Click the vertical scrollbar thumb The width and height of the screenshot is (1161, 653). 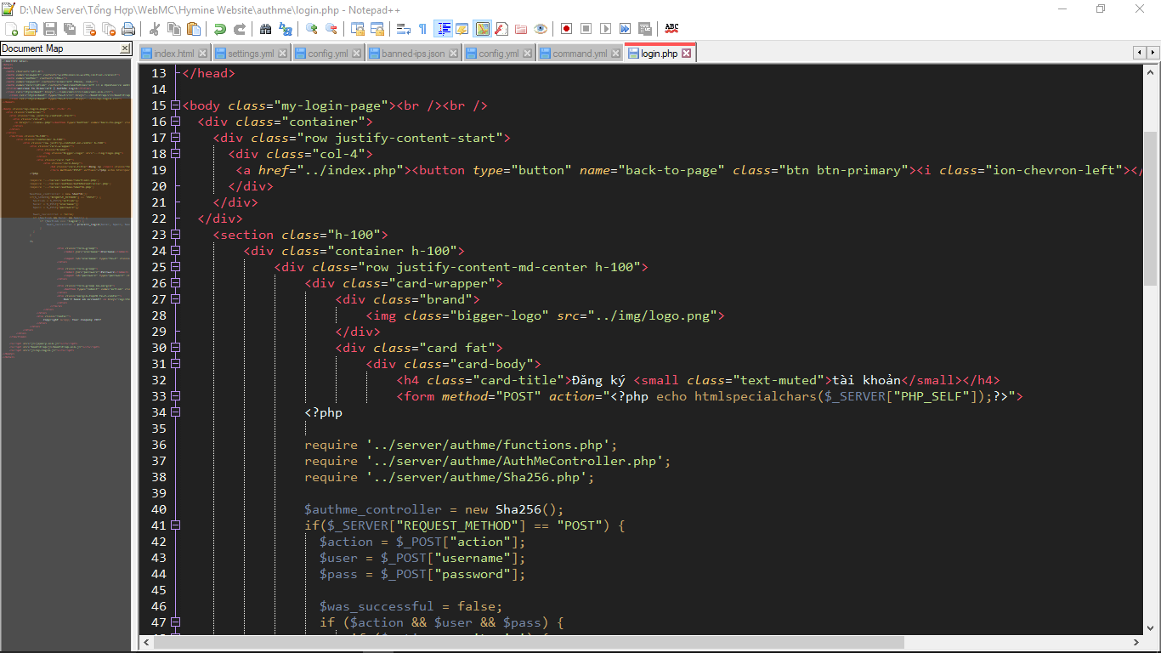point(1150,208)
